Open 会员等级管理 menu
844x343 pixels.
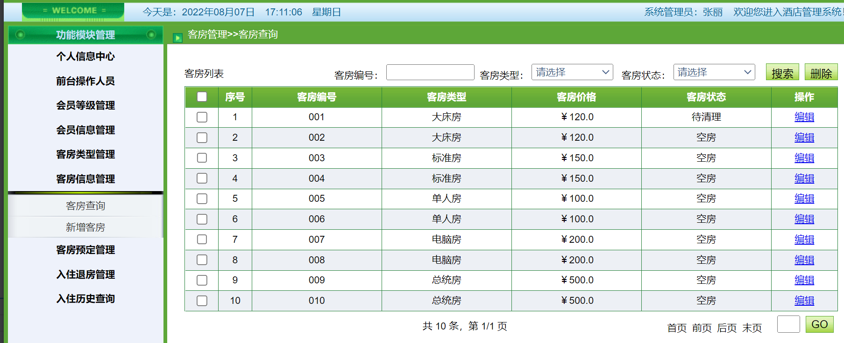click(x=85, y=105)
